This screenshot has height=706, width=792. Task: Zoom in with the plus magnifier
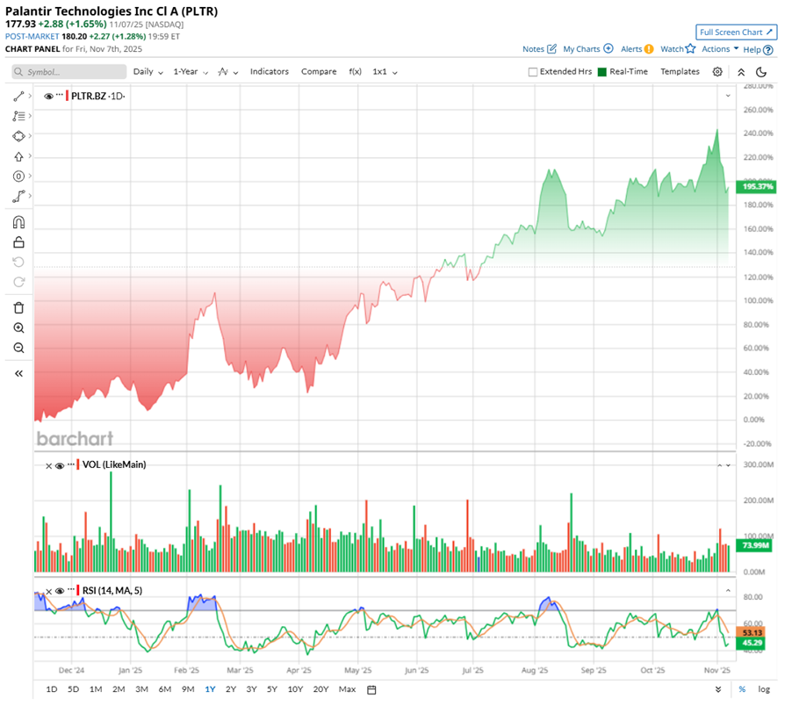[18, 328]
